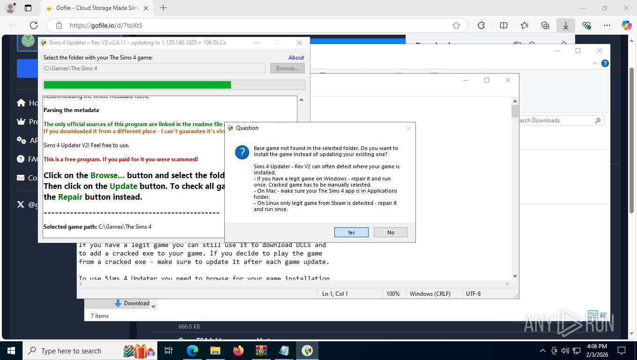
Task: Open the Edge tab actions menu
Action: click(28, 8)
